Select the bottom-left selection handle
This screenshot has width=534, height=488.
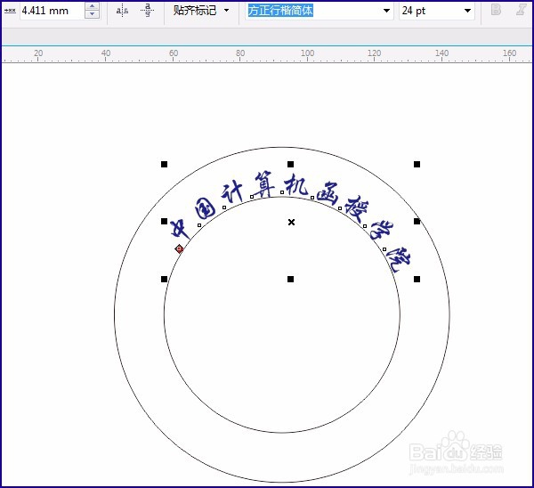pyautogui.click(x=164, y=279)
